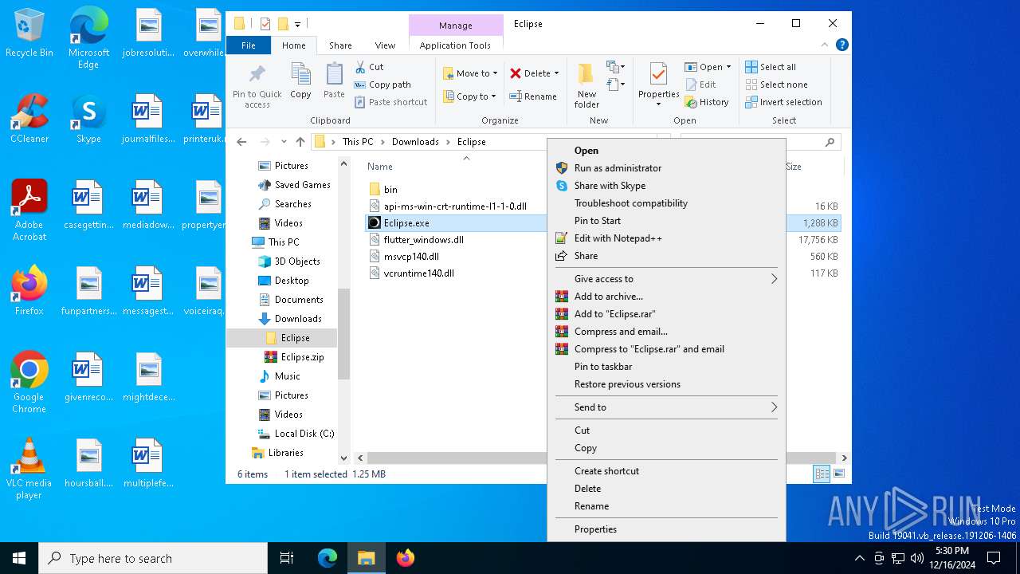The height and width of the screenshot is (574, 1020).
Task: Switch to details view icon in status bar
Action: [822, 474]
